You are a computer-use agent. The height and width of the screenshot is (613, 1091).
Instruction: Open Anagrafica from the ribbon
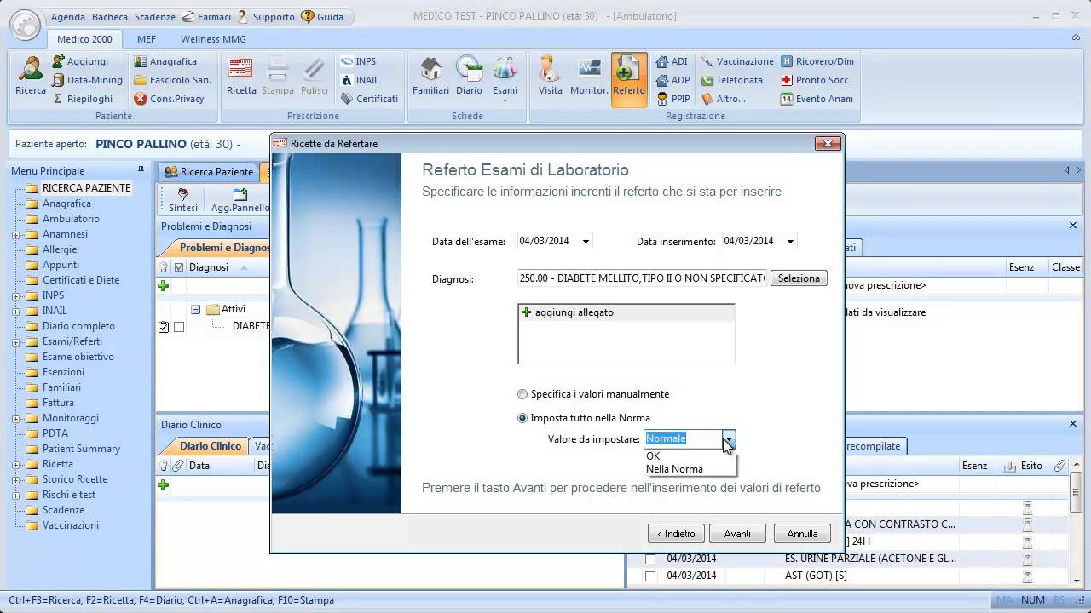(x=165, y=61)
